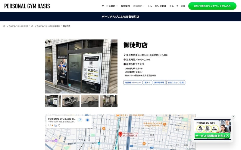The width and height of the screenshot is (241, 150).
Task: Click the 御徒町店 heading
Action: pyautogui.click(x=136, y=45)
